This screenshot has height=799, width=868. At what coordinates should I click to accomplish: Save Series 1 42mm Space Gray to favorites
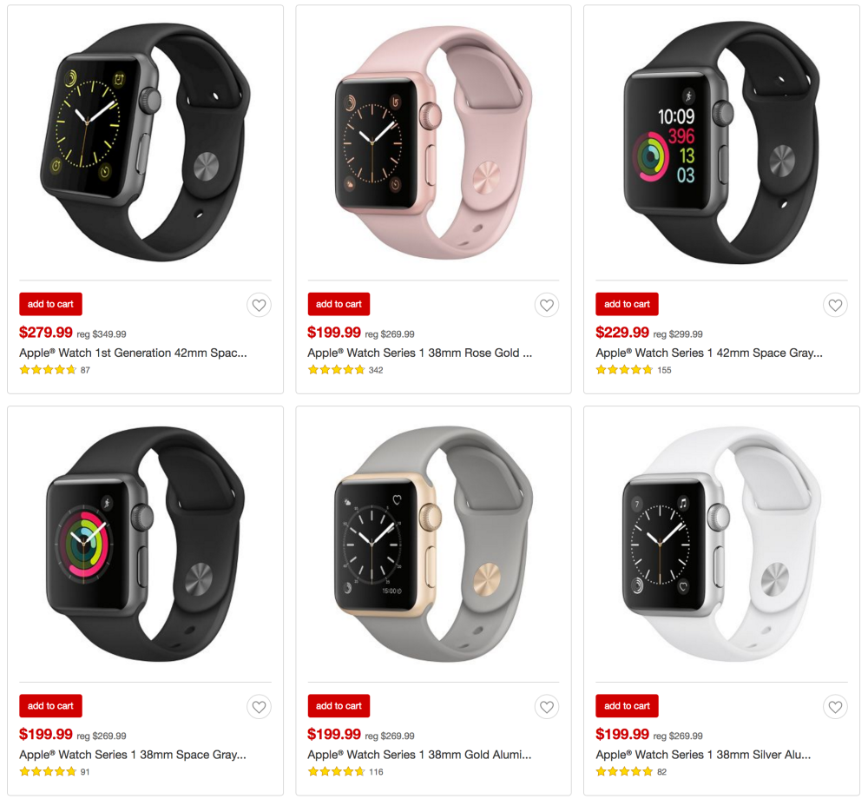pos(835,305)
